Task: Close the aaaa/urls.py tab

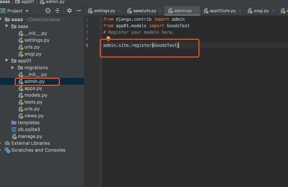Action: pos(161,10)
